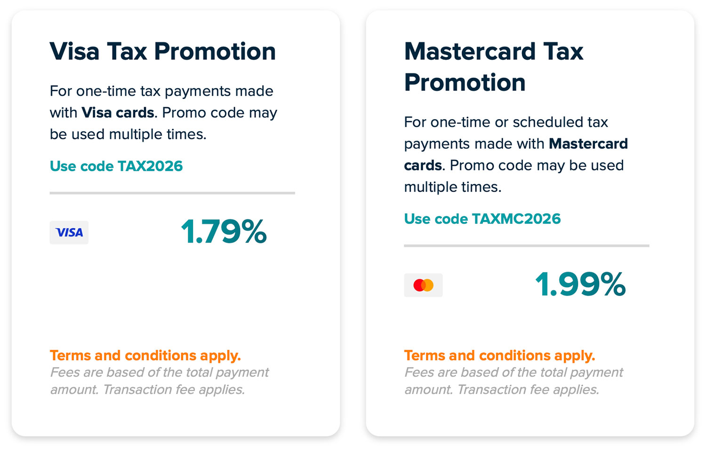Click the Visa logo icon
The height and width of the screenshot is (451, 706).
point(69,233)
